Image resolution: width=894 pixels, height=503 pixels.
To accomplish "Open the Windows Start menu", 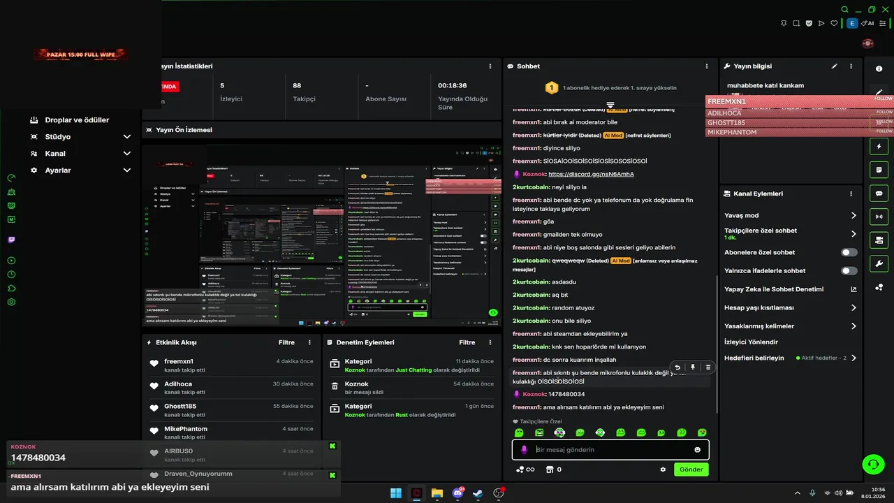I will (396, 493).
